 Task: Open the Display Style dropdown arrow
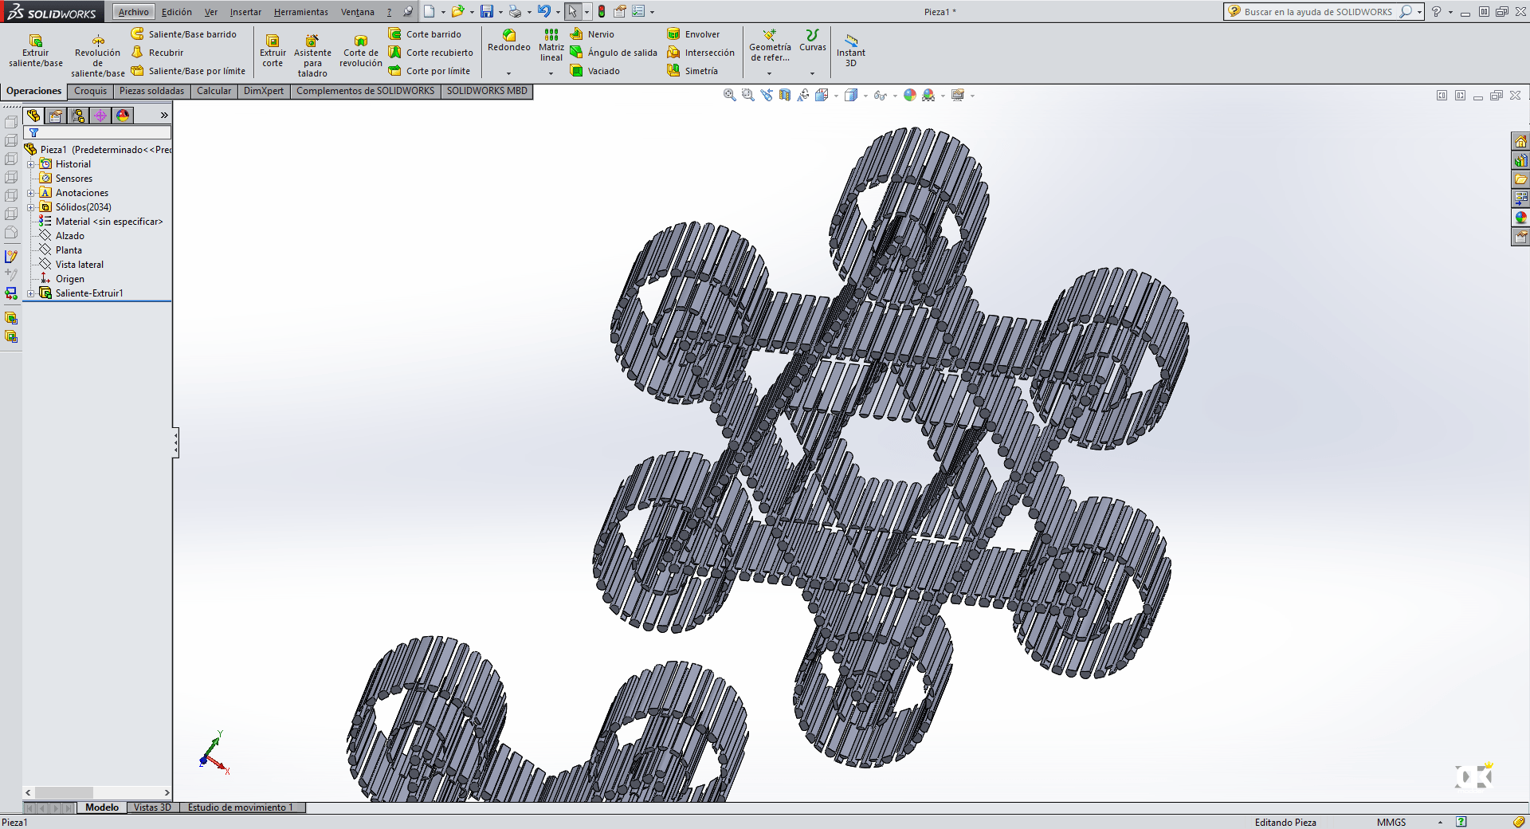(865, 96)
